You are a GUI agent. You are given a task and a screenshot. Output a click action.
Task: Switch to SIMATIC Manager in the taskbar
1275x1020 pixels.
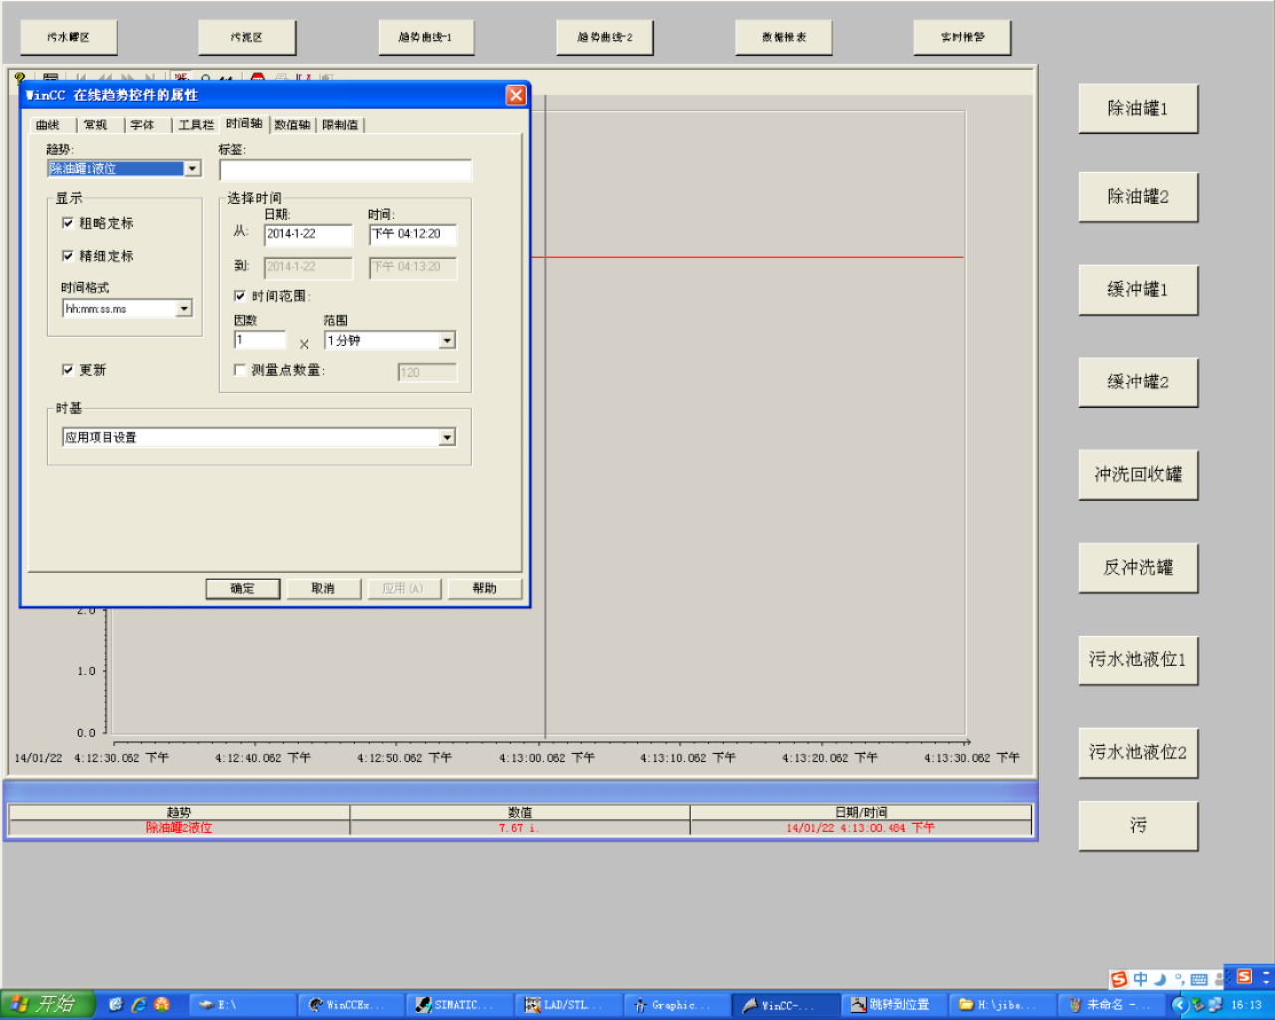[x=455, y=1005]
